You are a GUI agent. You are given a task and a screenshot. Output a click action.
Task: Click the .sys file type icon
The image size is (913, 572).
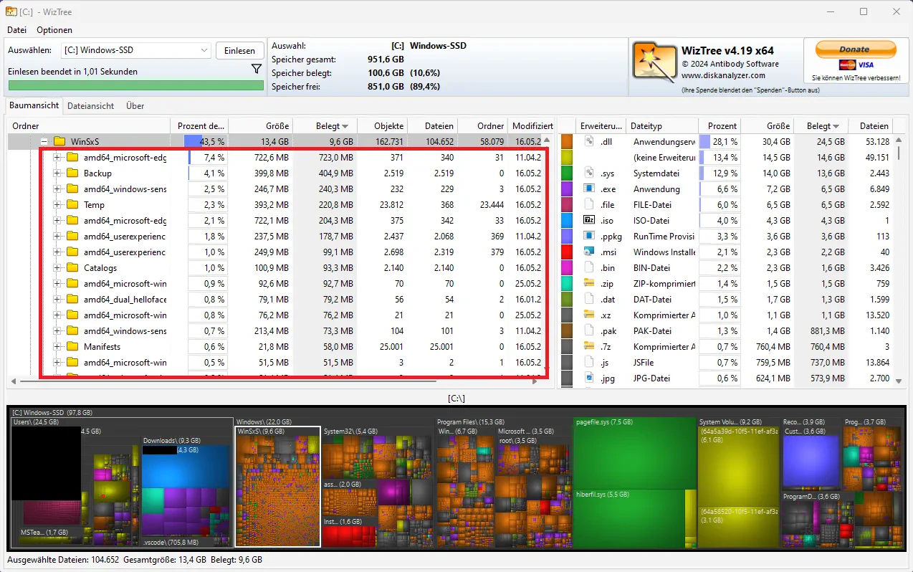point(590,173)
